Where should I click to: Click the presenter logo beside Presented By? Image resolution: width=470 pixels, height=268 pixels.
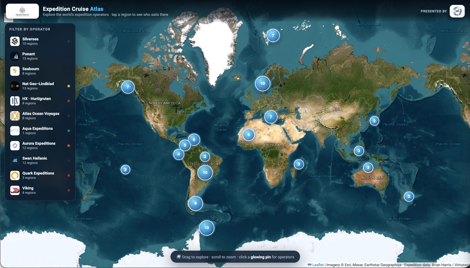[457, 11]
